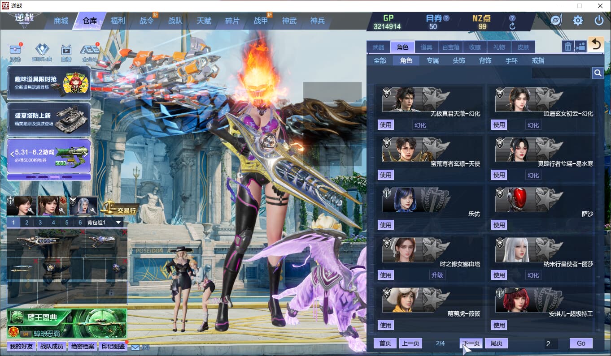The width and height of the screenshot is (611, 356).
Task: Go to 上一页 previous page
Action: [x=410, y=343]
